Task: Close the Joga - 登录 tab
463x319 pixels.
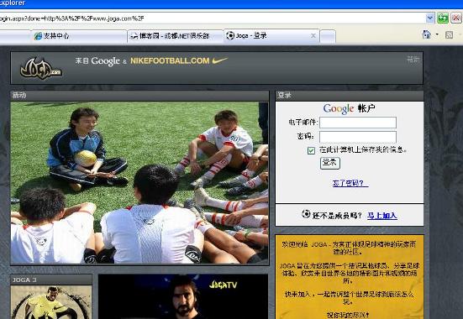Action: point(313,36)
